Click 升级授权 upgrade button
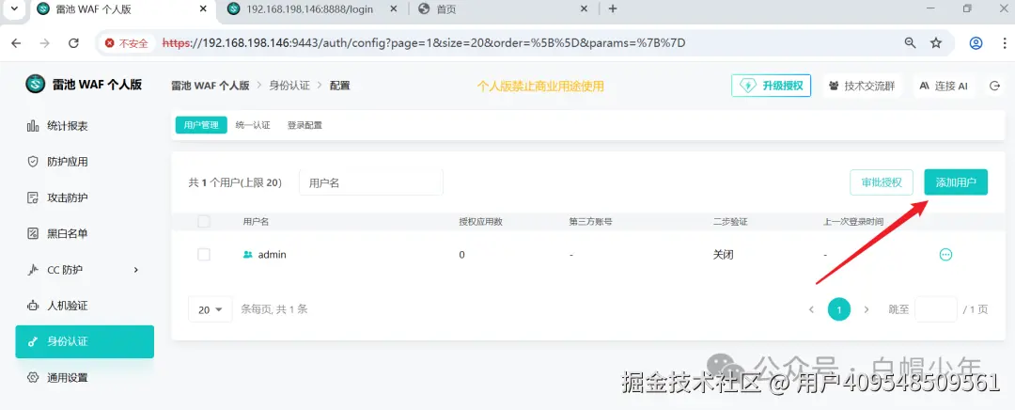Image resolution: width=1015 pixels, height=410 pixels. coord(771,86)
